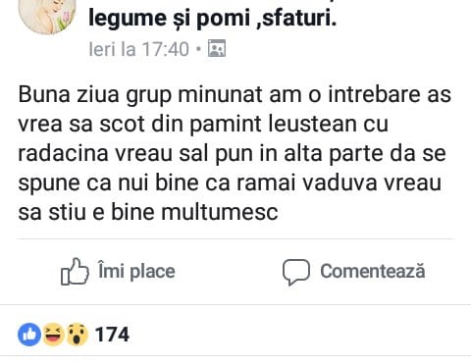Click the word 'sfaturi.' in the group title
Viewport: 471px width, 364px height.
(x=299, y=18)
